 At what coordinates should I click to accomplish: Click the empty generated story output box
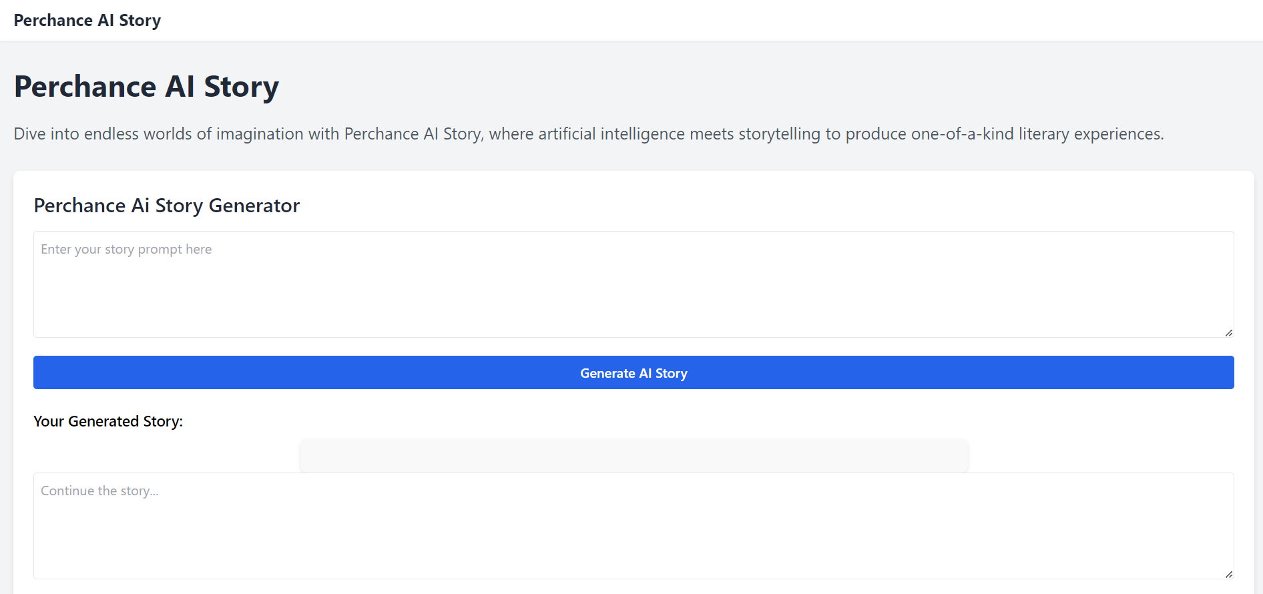point(634,455)
